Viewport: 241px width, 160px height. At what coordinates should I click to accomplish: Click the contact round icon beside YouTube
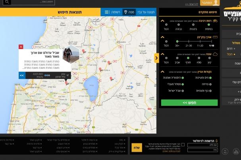225,151
